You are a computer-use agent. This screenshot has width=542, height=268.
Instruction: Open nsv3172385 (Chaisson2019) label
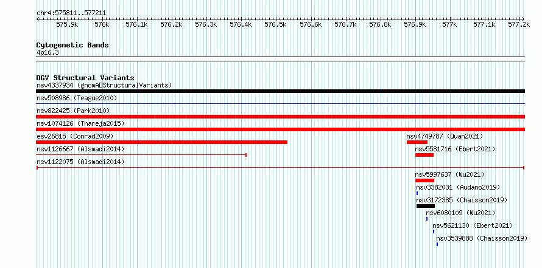click(x=462, y=201)
